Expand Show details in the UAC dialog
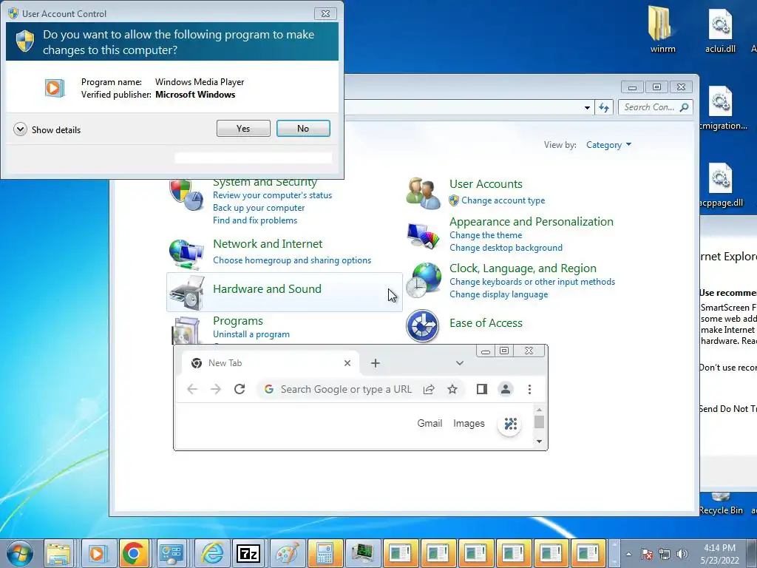Screen dimensions: 757x568 click(47, 129)
